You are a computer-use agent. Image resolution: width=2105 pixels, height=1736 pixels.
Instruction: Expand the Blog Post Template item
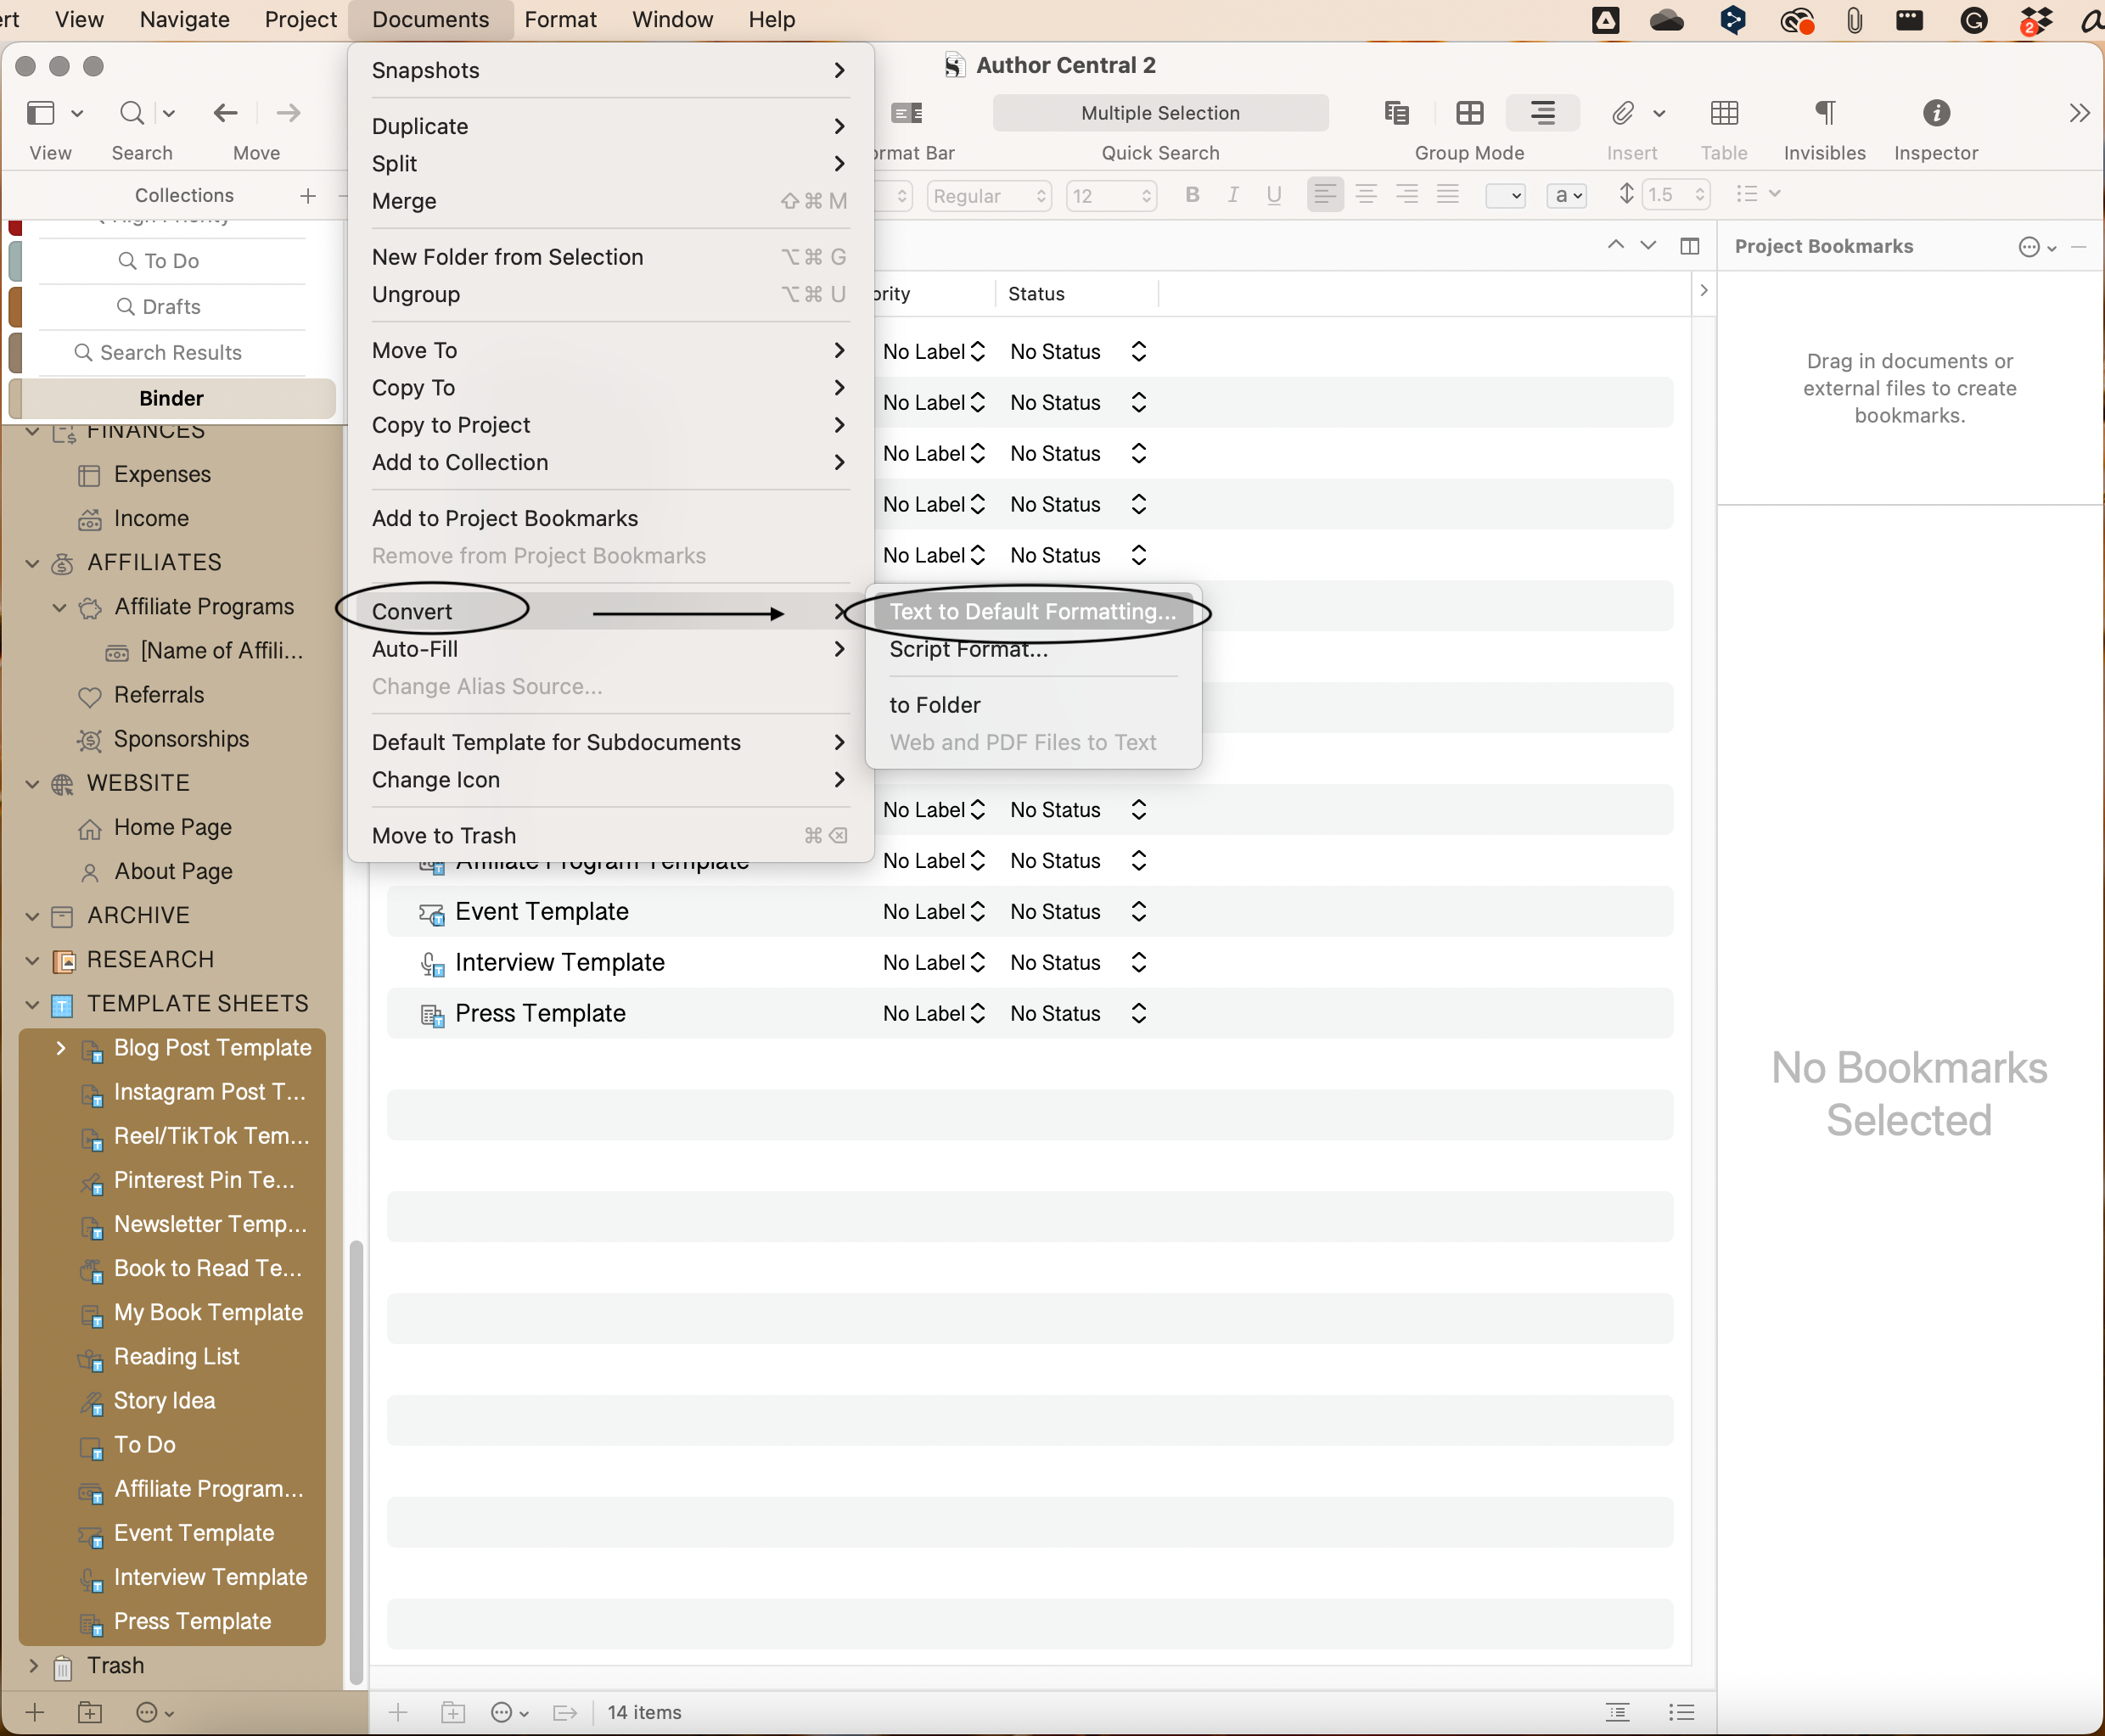[x=60, y=1047]
